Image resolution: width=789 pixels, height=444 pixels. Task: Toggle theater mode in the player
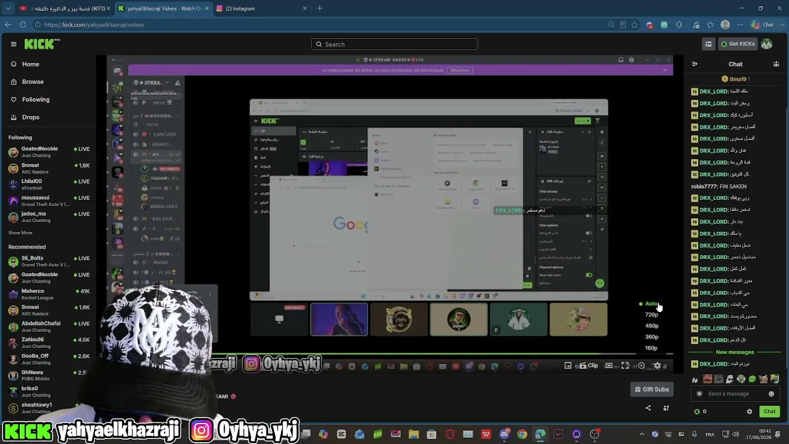tap(609, 366)
